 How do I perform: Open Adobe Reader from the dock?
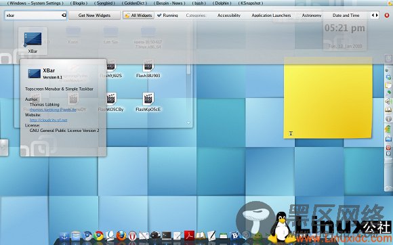pos(189,236)
